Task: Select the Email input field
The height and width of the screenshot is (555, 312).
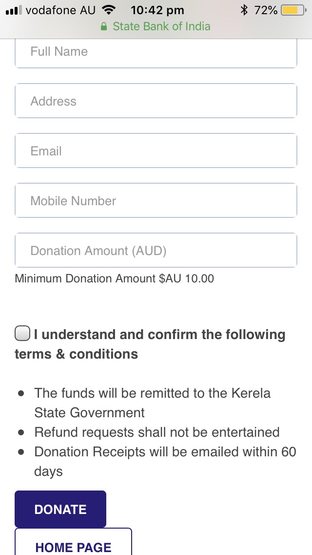Action: click(x=156, y=151)
